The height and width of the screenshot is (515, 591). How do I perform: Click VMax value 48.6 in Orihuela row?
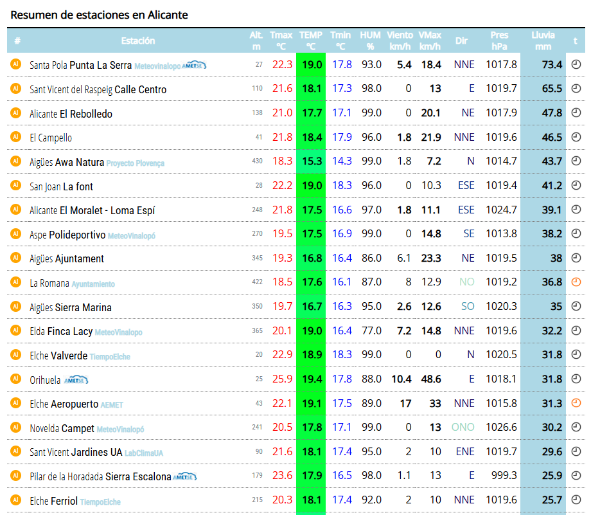pos(431,379)
